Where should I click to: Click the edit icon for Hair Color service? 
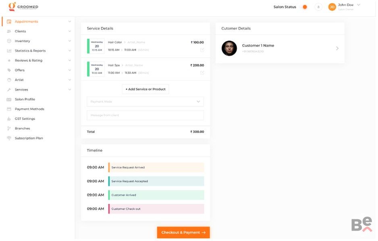202,50
